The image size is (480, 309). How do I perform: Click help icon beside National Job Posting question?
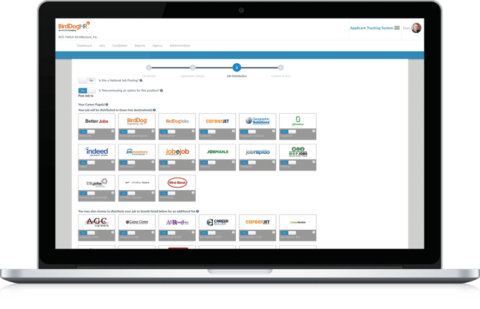141,80
